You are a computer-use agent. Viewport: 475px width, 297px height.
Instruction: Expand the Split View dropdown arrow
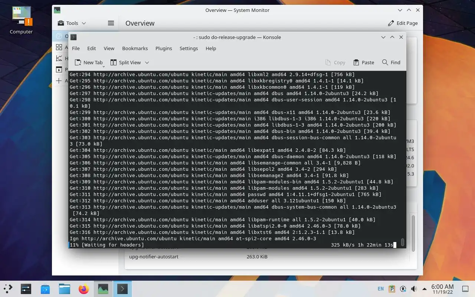click(147, 62)
